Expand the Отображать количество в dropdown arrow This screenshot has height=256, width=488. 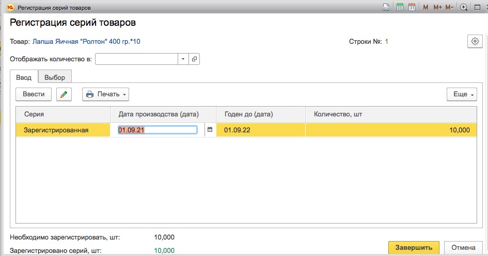pos(183,59)
